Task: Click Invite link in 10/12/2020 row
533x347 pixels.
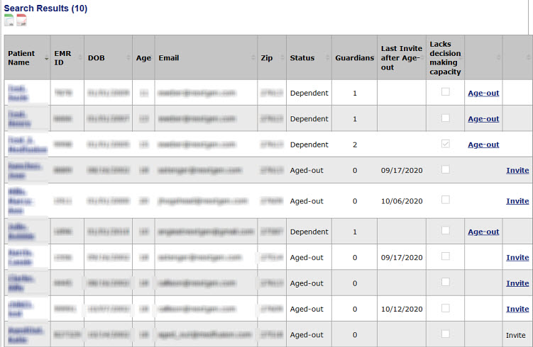Action: (517, 309)
